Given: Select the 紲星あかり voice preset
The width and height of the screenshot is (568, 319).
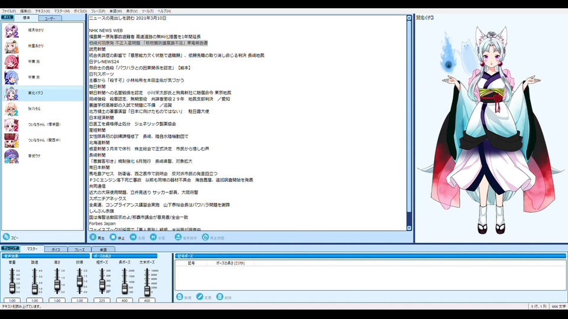Looking at the screenshot, I should click(43, 46).
